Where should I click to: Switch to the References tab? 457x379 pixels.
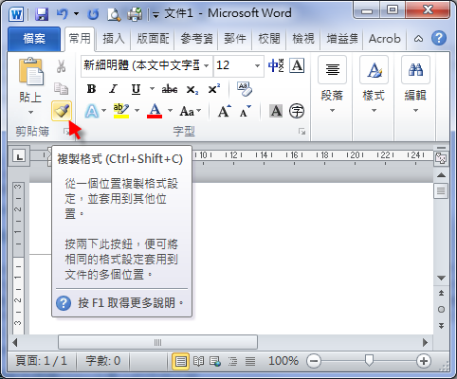point(196,39)
